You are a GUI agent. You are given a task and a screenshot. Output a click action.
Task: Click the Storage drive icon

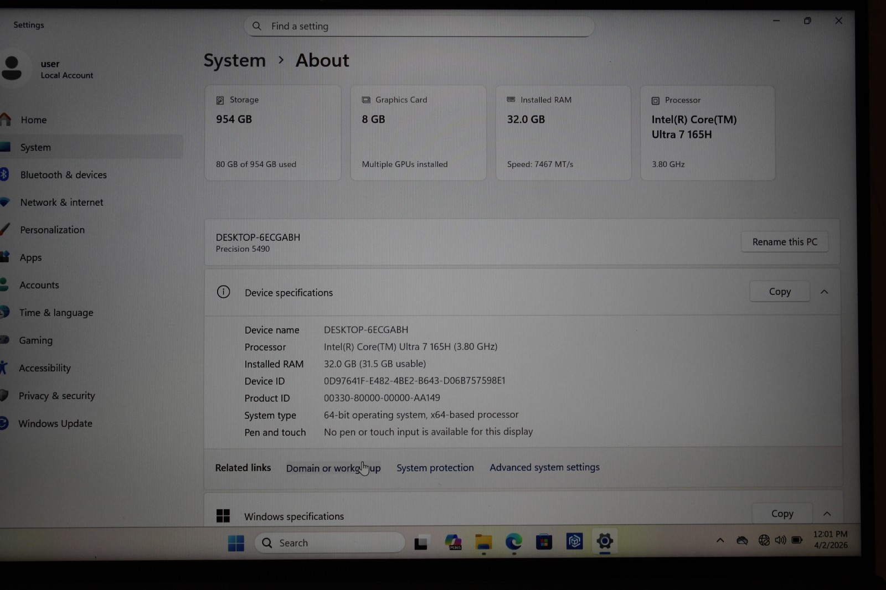220,100
